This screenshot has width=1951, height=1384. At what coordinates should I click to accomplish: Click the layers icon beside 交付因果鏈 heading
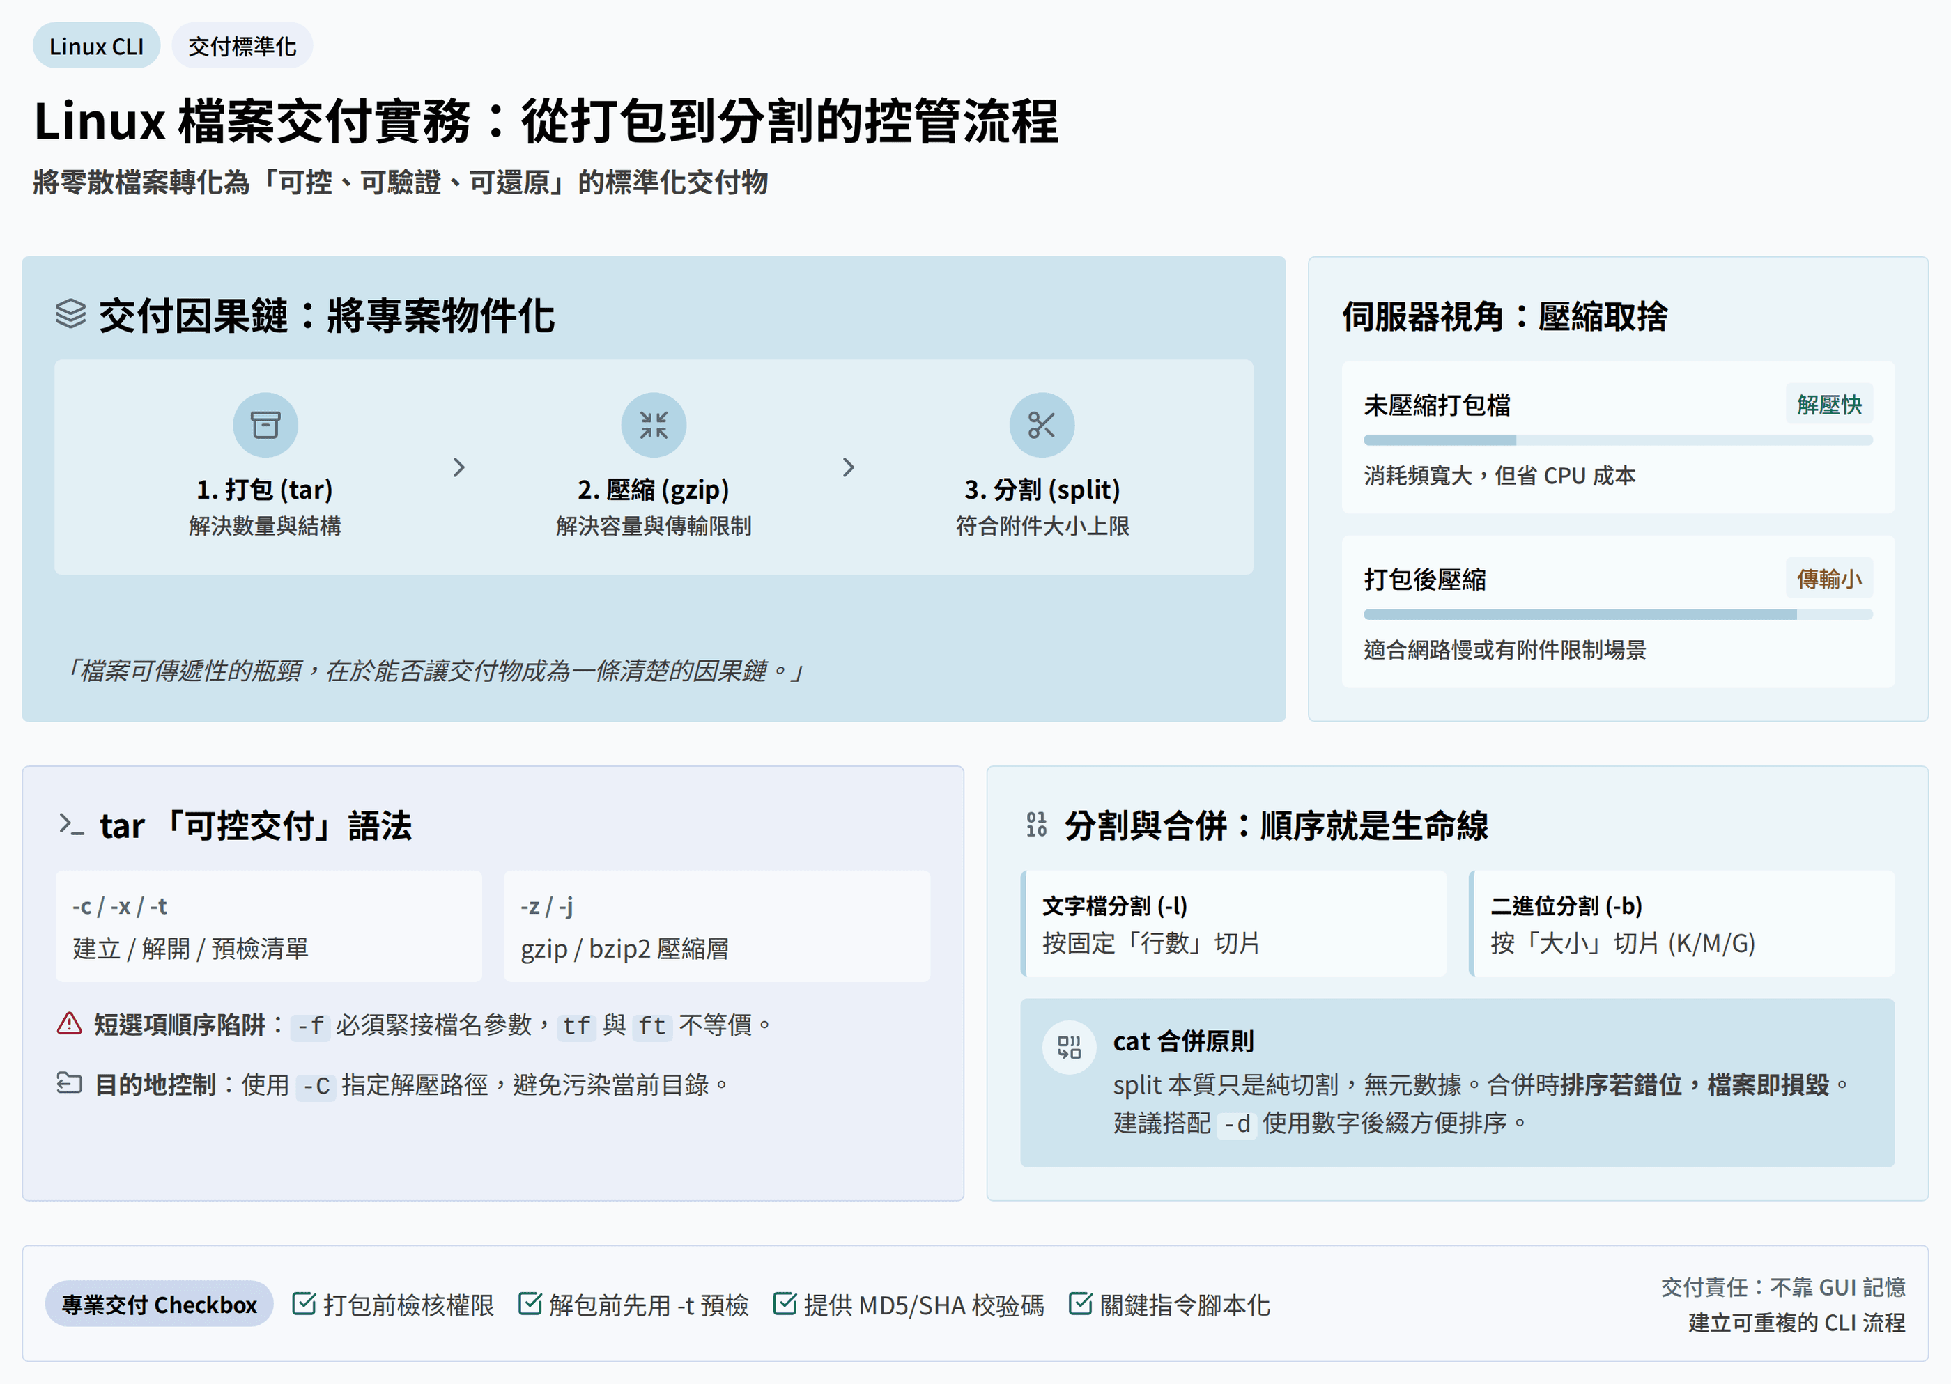click(71, 314)
